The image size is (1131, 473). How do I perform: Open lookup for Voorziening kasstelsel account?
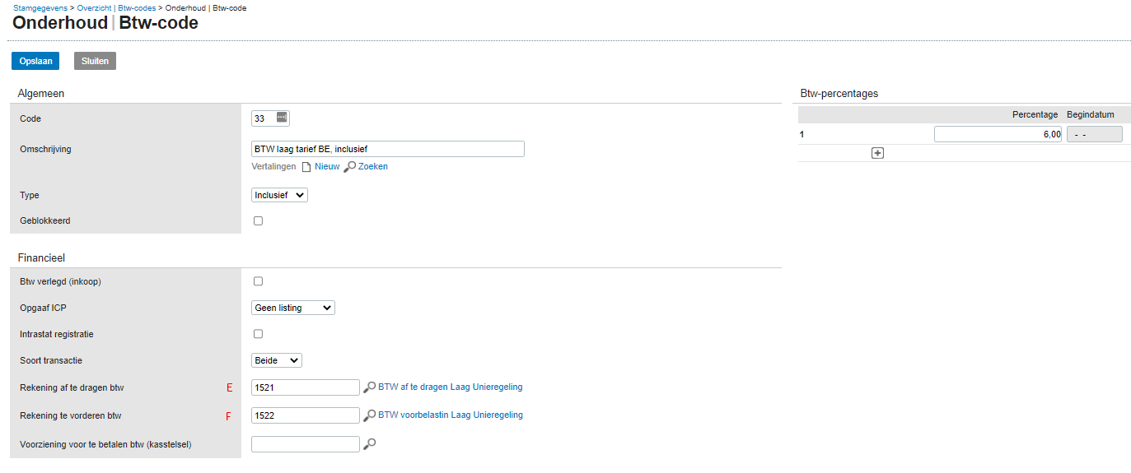[x=370, y=444]
